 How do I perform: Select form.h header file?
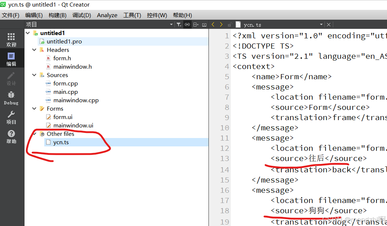62,58
